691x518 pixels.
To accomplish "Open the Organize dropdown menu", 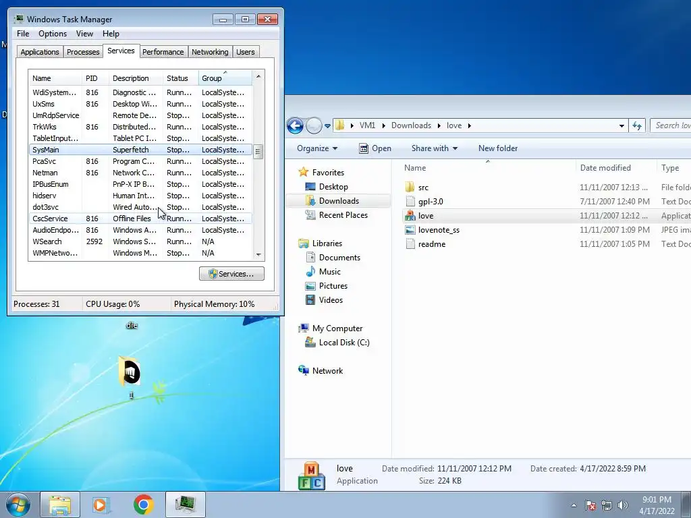I will tap(317, 148).
